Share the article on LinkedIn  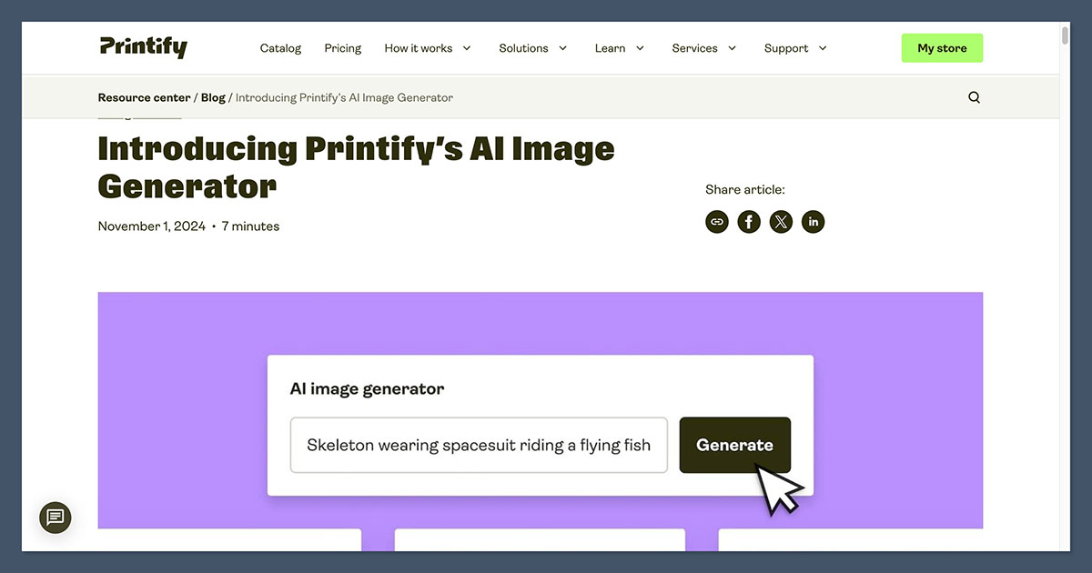[813, 221]
